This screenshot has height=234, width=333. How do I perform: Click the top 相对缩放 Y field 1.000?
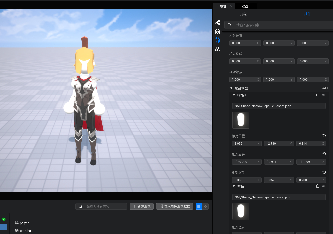[279, 80]
